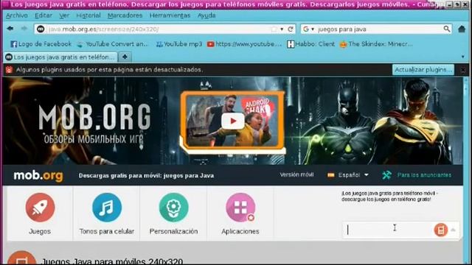Click the Spanish flag icon
The width and height of the screenshot is (472, 265).
click(x=331, y=175)
